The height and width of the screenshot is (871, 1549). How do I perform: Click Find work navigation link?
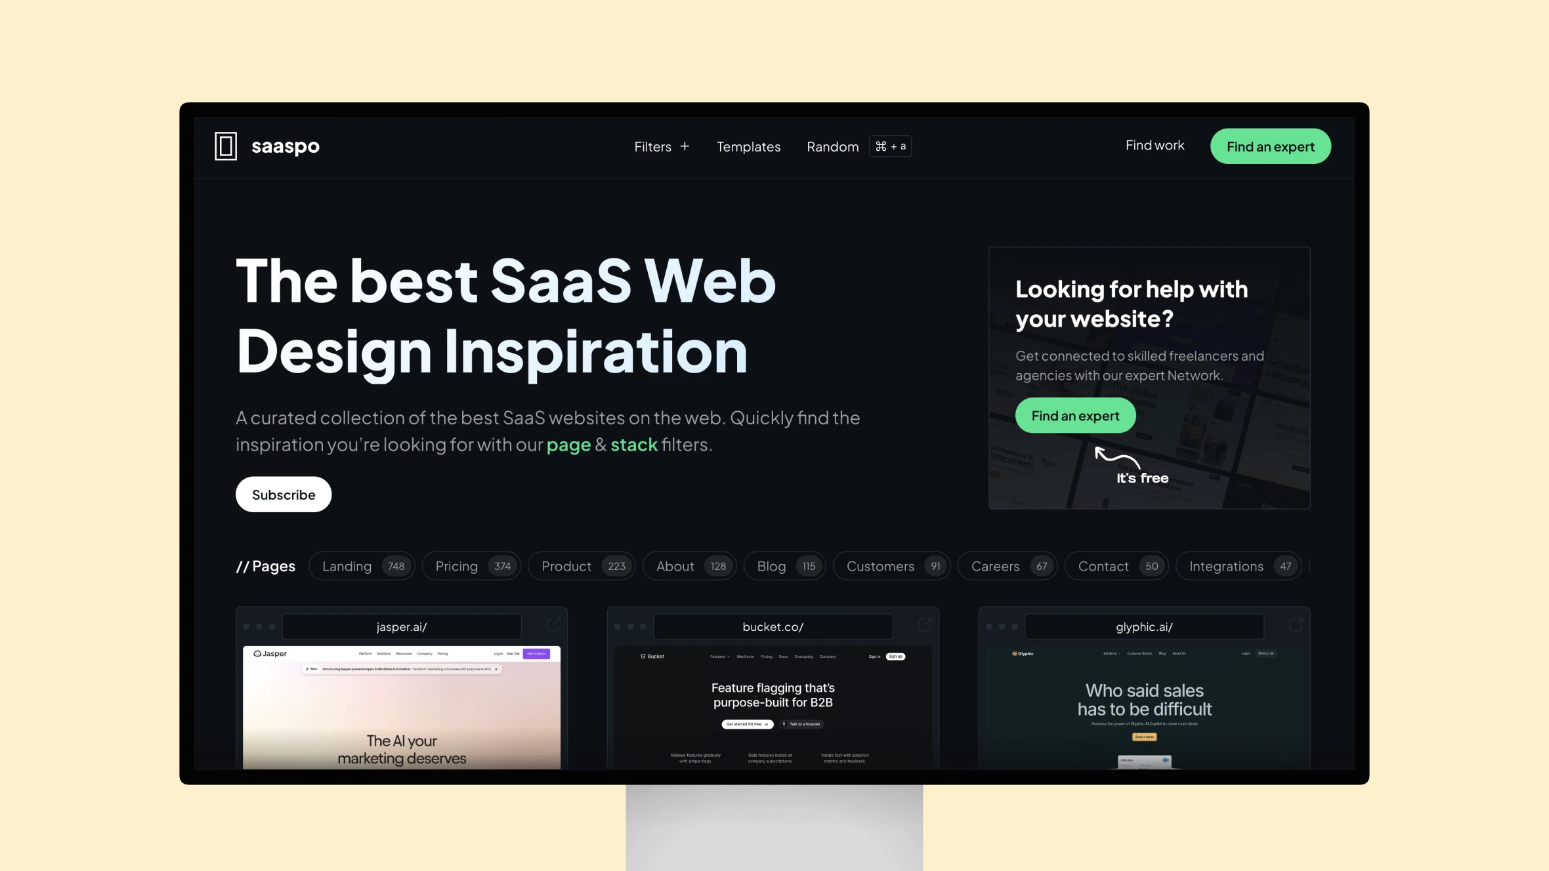coord(1155,146)
